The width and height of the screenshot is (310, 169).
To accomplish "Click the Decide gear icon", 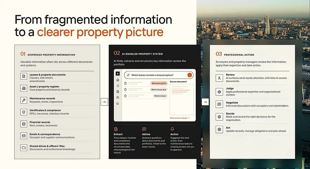I will (x=219, y=117).
